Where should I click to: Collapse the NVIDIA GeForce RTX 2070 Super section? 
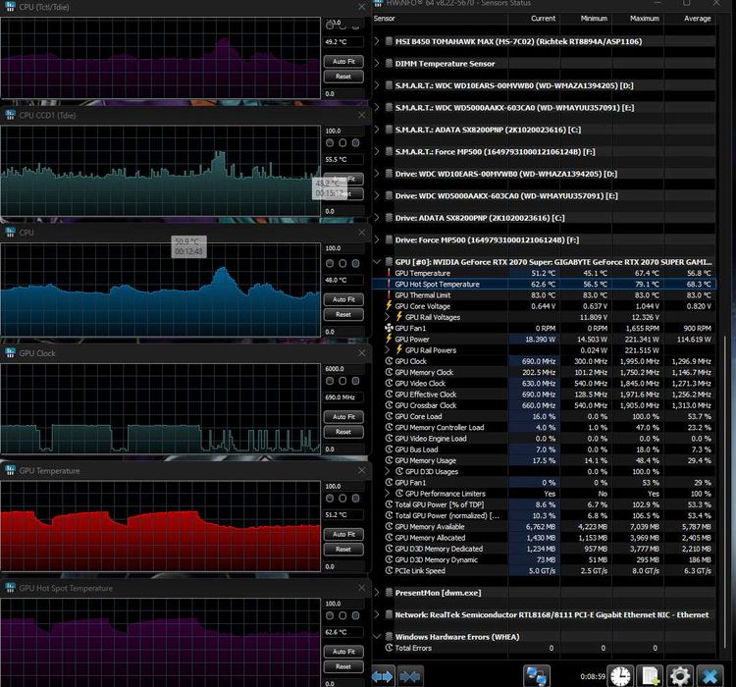pyautogui.click(x=379, y=262)
